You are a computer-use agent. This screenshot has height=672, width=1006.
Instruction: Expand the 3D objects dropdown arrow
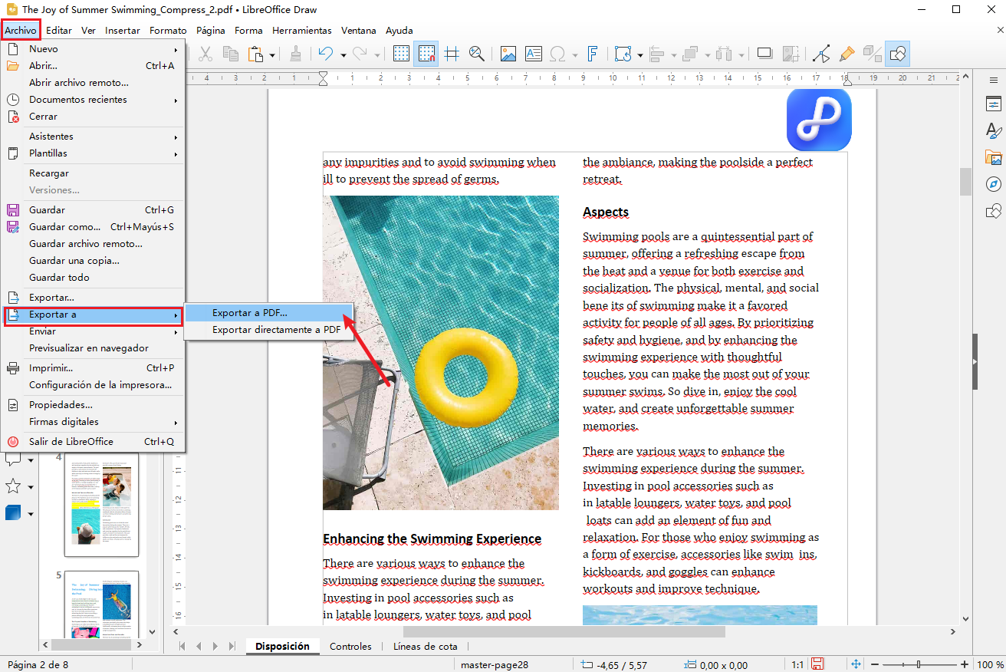click(x=31, y=513)
